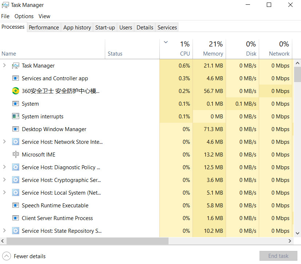301x264 pixels.
Task: Select the Desktop Window Manager process name
Action: click(x=54, y=129)
